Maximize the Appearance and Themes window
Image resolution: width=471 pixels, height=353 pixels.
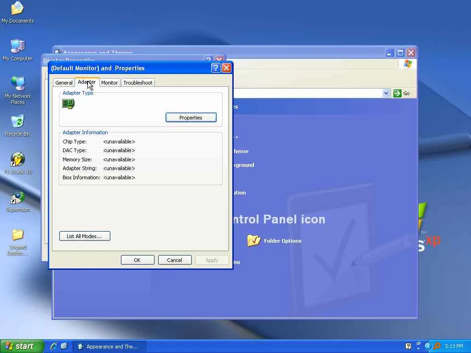(x=400, y=53)
